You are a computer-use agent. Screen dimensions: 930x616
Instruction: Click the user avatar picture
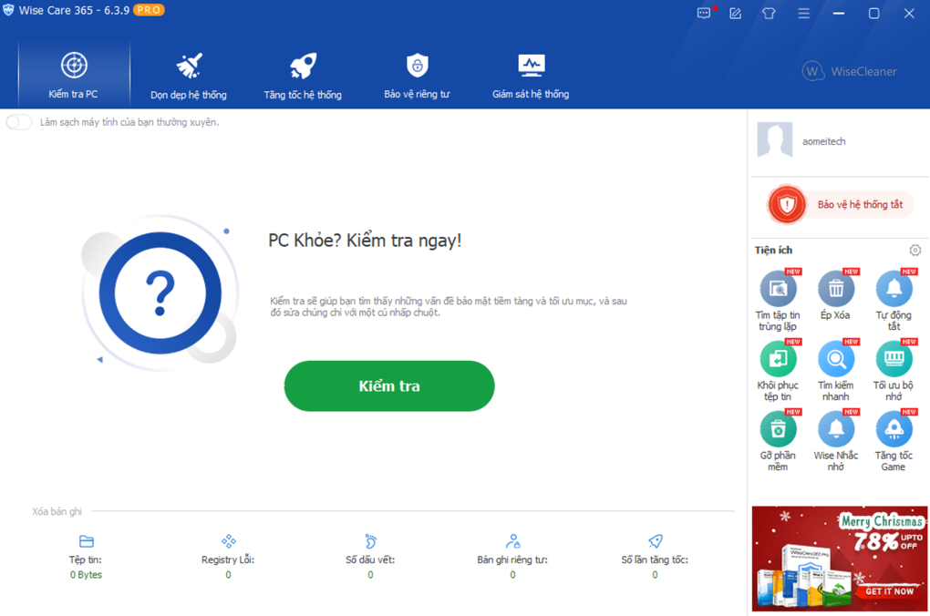775,140
